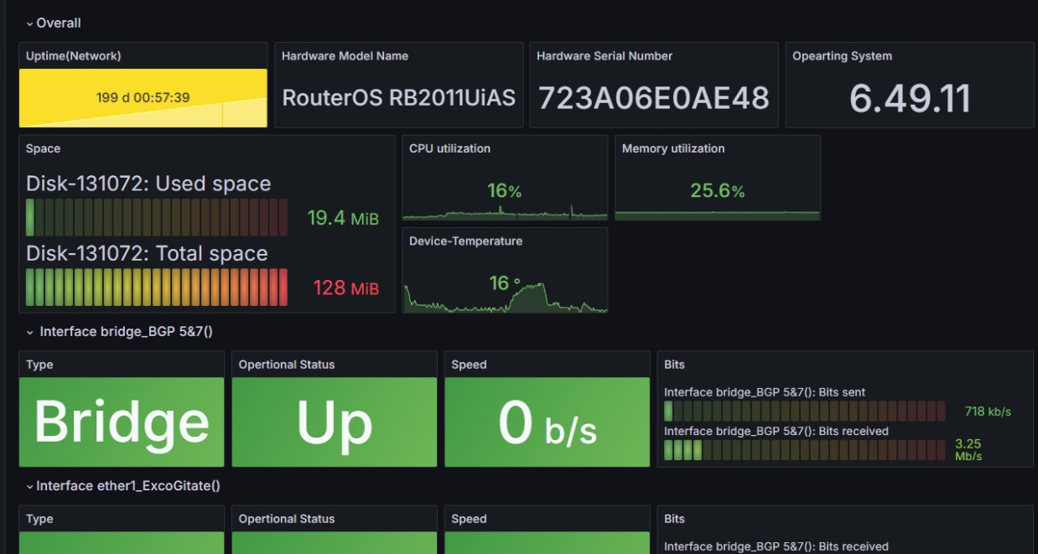Viewport: 1038px width, 554px height.
Task: Click the Hardware Serial Number panel title
Action: point(605,56)
